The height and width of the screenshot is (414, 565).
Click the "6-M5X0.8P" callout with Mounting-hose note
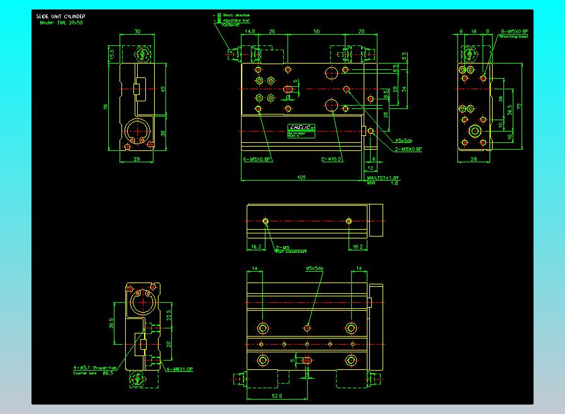[x=515, y=33]
